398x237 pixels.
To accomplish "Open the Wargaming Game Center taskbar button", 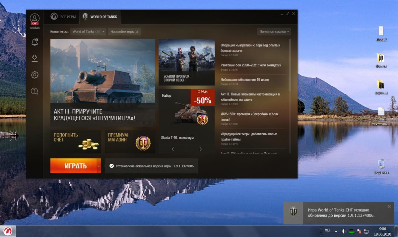I will 8,231.
